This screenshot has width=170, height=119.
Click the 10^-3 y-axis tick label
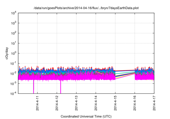point(13,83)
